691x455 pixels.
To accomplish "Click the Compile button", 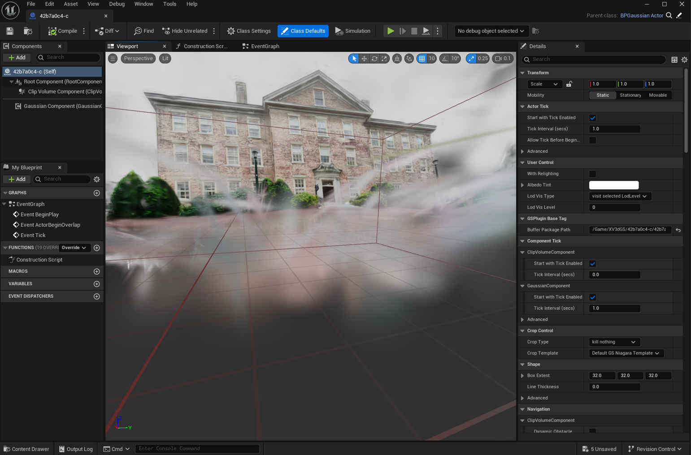I will pos(63,31).
